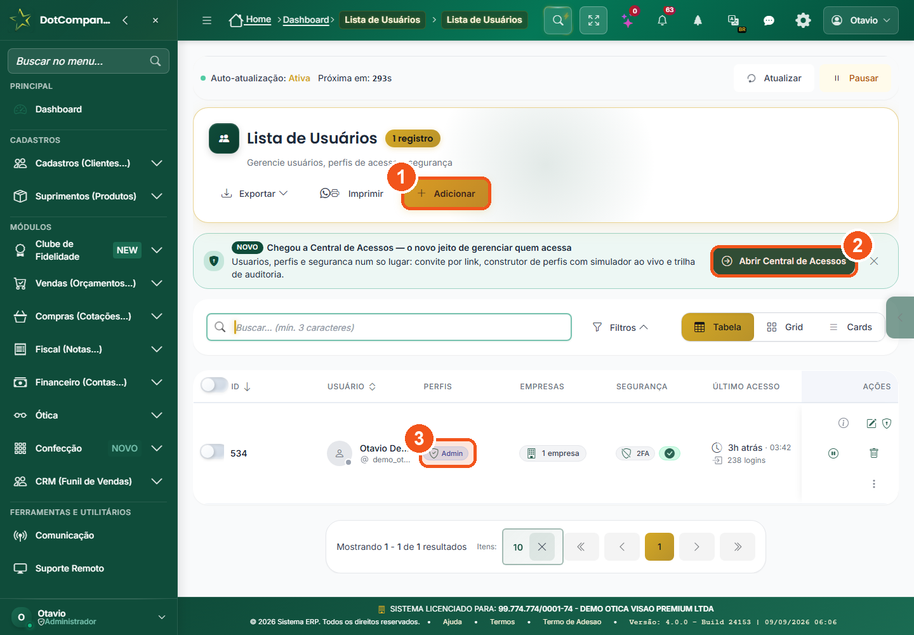Open the Exportar dropdown
The image size is (914, 635).
click(x=255, y=194)
